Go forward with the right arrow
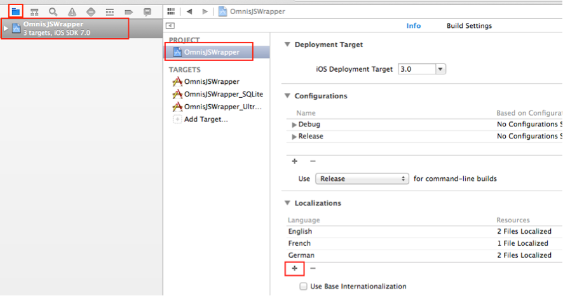The height and width of the screenshot is (296, 563). [205, 11]
